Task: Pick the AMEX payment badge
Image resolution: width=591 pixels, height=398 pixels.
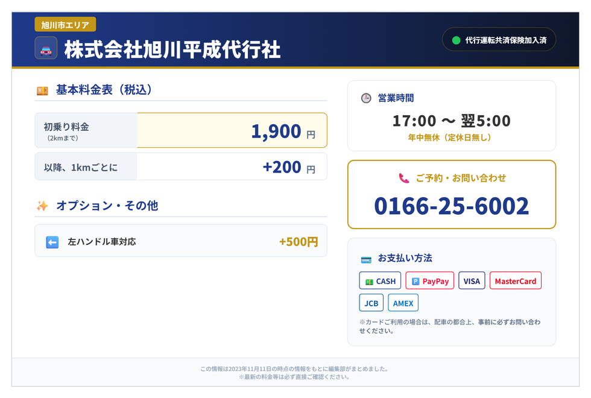Action: [403, 303]
